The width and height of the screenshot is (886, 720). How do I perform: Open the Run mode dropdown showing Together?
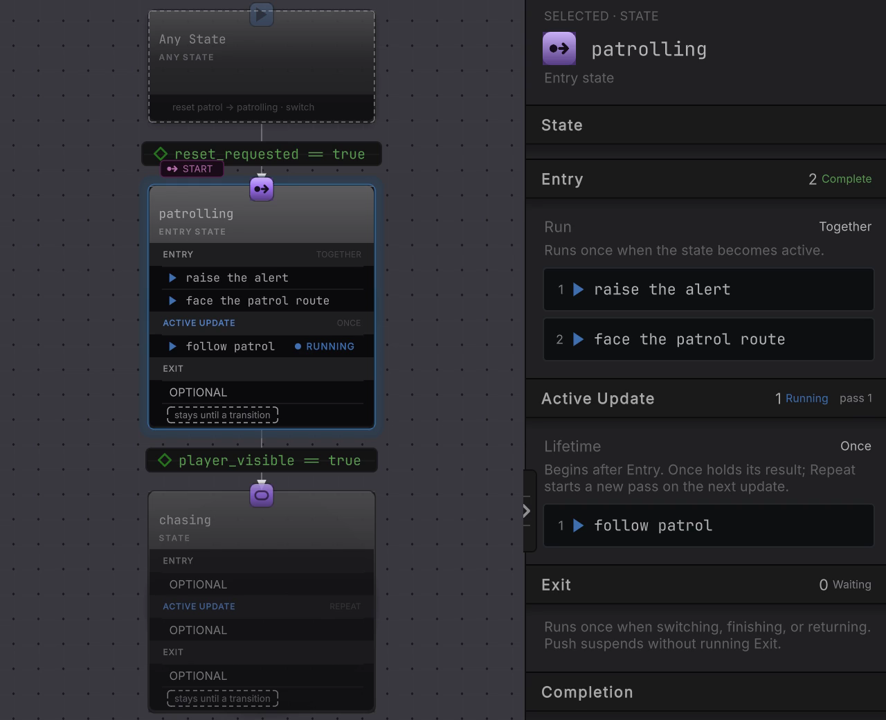click(x=845, y=226)
